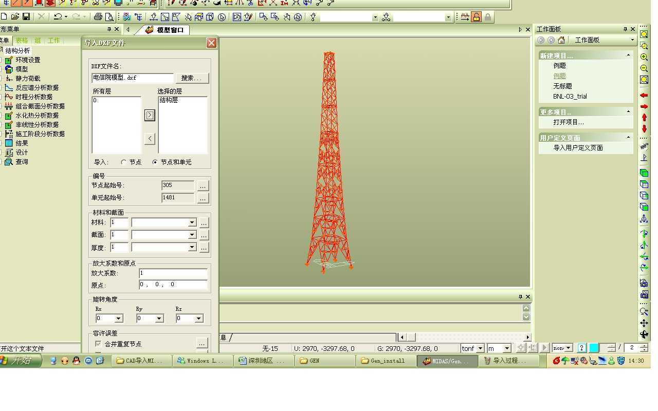Select 施工阶段分析数据 in the tree menu
Viewport: 658px width, 411px height.
[x=40, y=134]
